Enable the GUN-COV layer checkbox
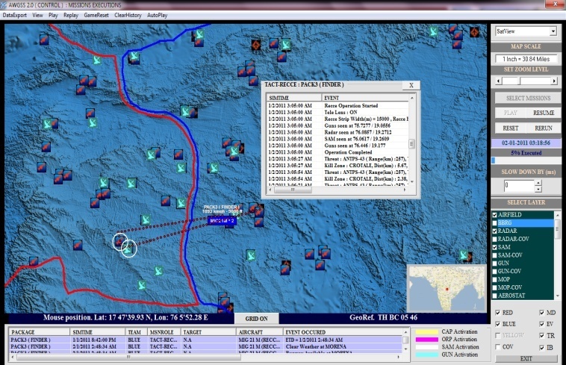This screenshot has width=566, height=365. (495, 272)
